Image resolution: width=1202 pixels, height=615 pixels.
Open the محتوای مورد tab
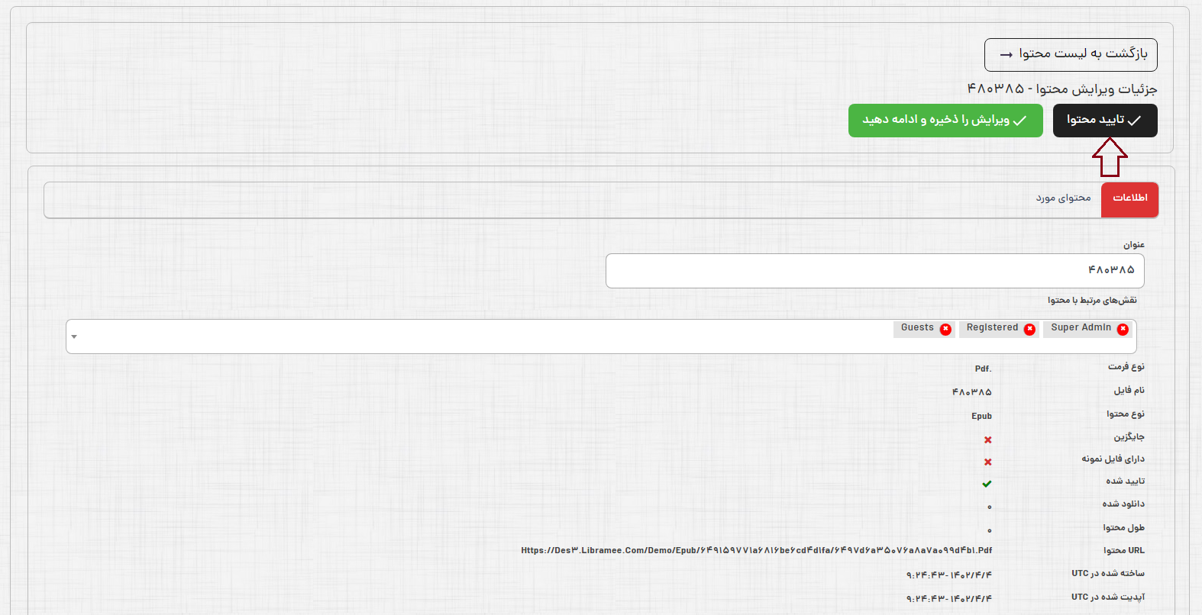point(1063,198)
